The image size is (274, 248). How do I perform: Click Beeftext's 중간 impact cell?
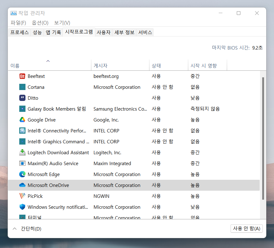pyautogui.click(x=195, y=76)
